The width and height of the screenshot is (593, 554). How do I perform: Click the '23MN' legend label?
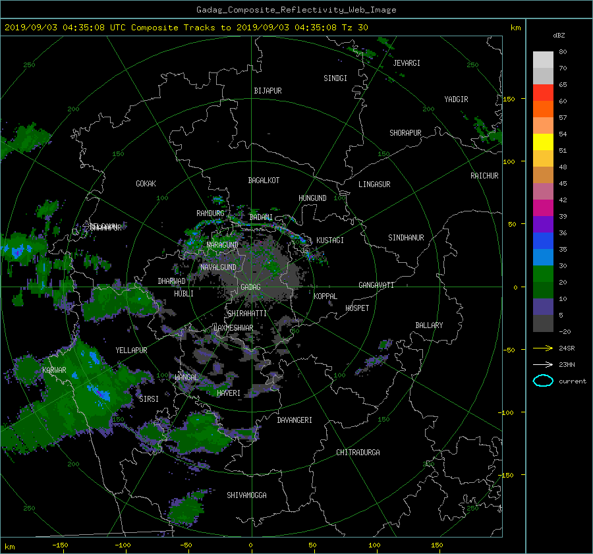pyautogui.click(x=567, y=365)
